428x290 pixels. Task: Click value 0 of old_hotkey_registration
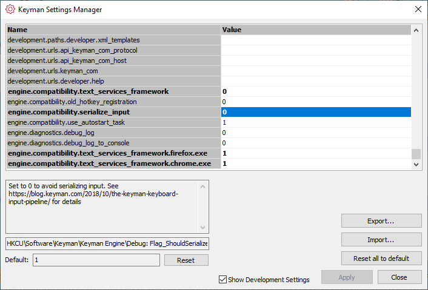point(316,102)
